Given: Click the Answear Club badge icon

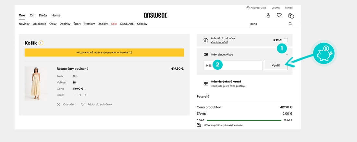Looking at the screenshot, I should pos(248,8).
